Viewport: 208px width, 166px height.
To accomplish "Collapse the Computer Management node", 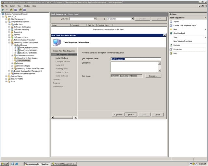I will 6,22.
